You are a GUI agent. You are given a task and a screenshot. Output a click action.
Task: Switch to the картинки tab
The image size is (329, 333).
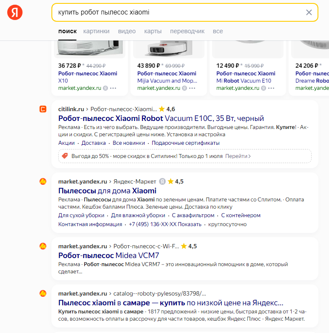96,31
